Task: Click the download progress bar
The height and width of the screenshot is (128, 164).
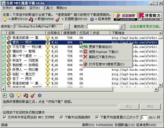Action: (x=60, y=107)
